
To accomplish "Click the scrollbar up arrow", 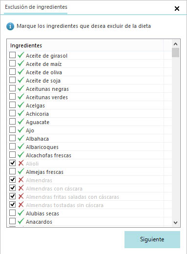I will click(x=175, y=44).
